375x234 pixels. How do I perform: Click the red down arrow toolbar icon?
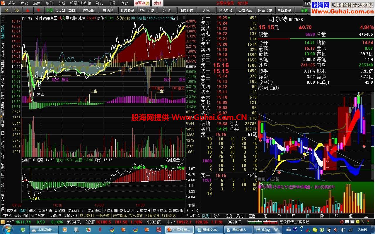(x=38, y=10)
